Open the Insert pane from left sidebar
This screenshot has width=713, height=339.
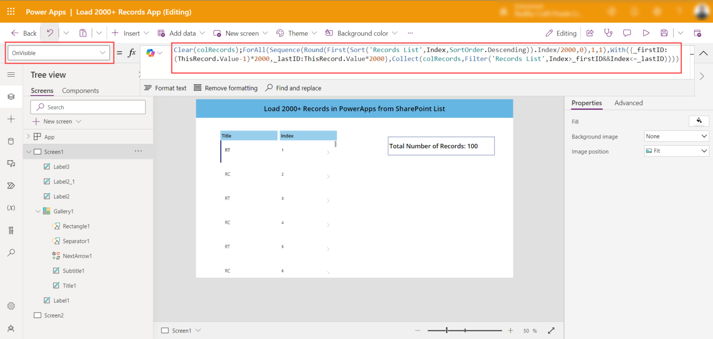[11, 119]
